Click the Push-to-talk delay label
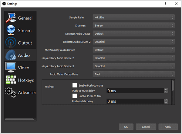 pos(83,101)
